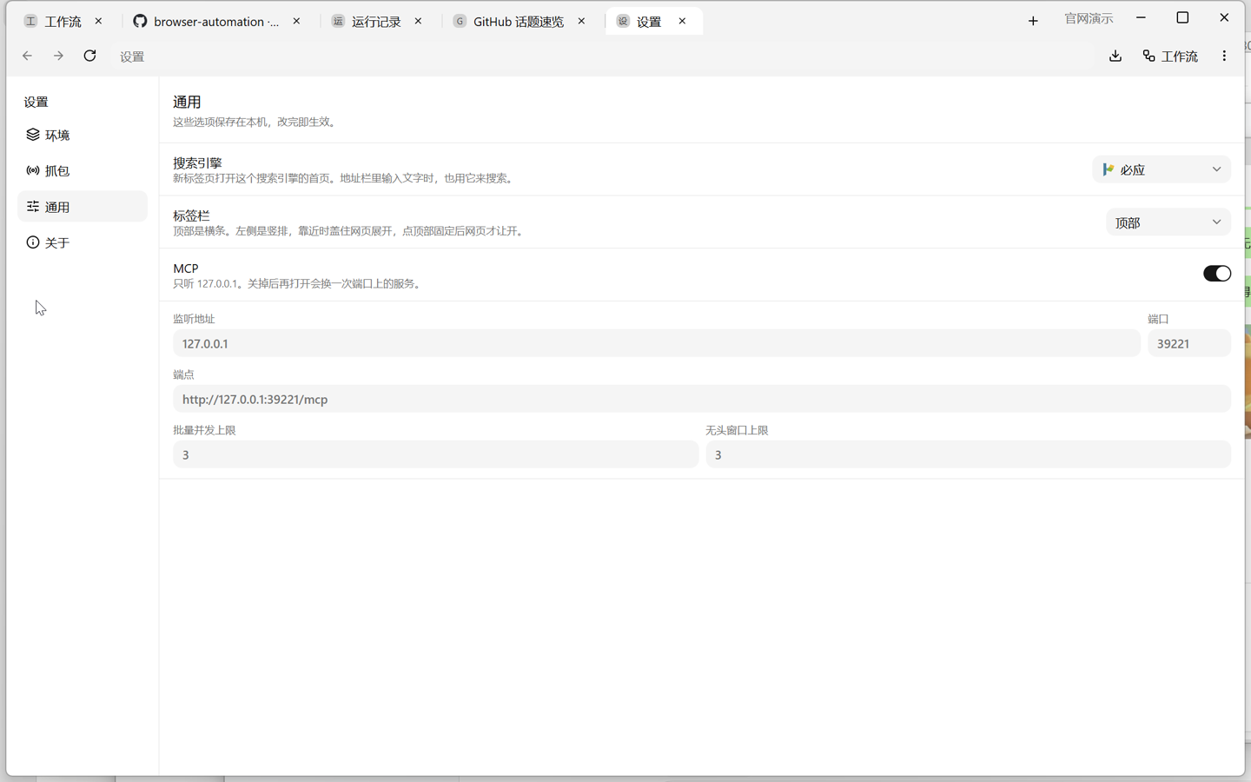This screenshot has height=782, width=1251.
Task: Go forward with the right arrow icon
Action: (58, 56)
